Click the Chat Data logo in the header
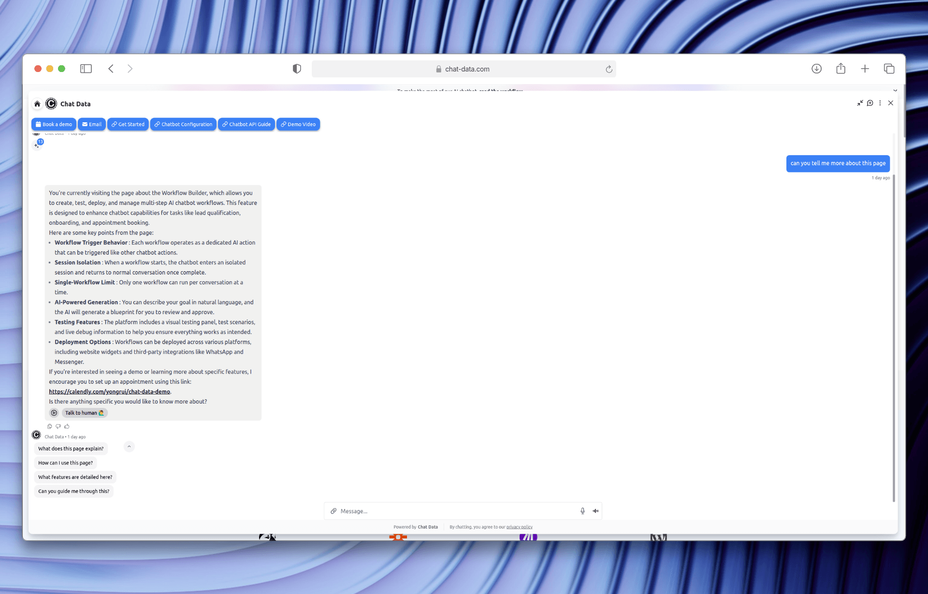The width and height of the screenshot is (928, 594). pyautogui.click(x=51, y=103)
